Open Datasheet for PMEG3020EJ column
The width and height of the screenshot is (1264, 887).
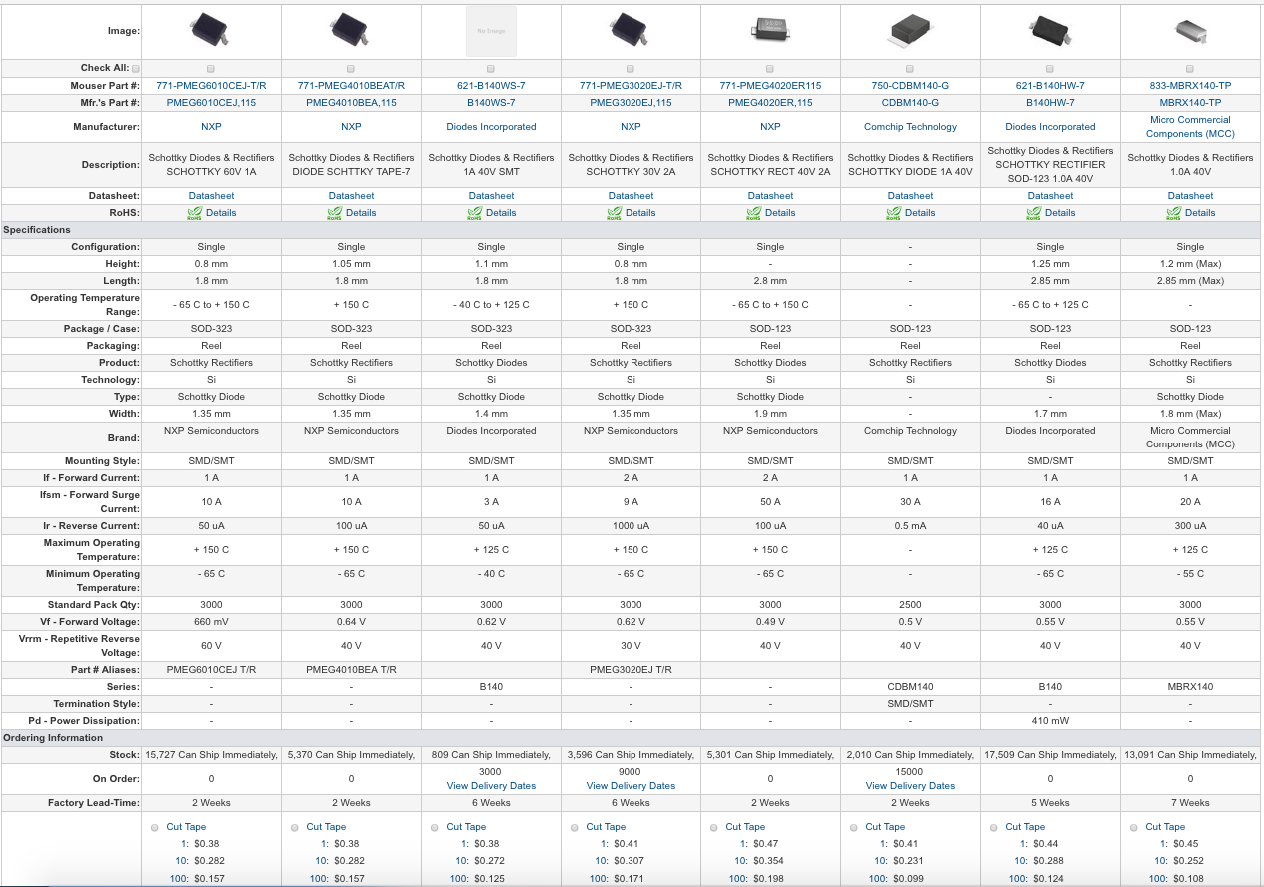(631, 196)
